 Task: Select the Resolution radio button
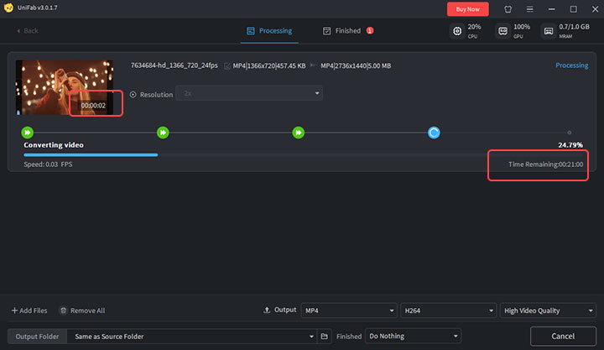133,94
